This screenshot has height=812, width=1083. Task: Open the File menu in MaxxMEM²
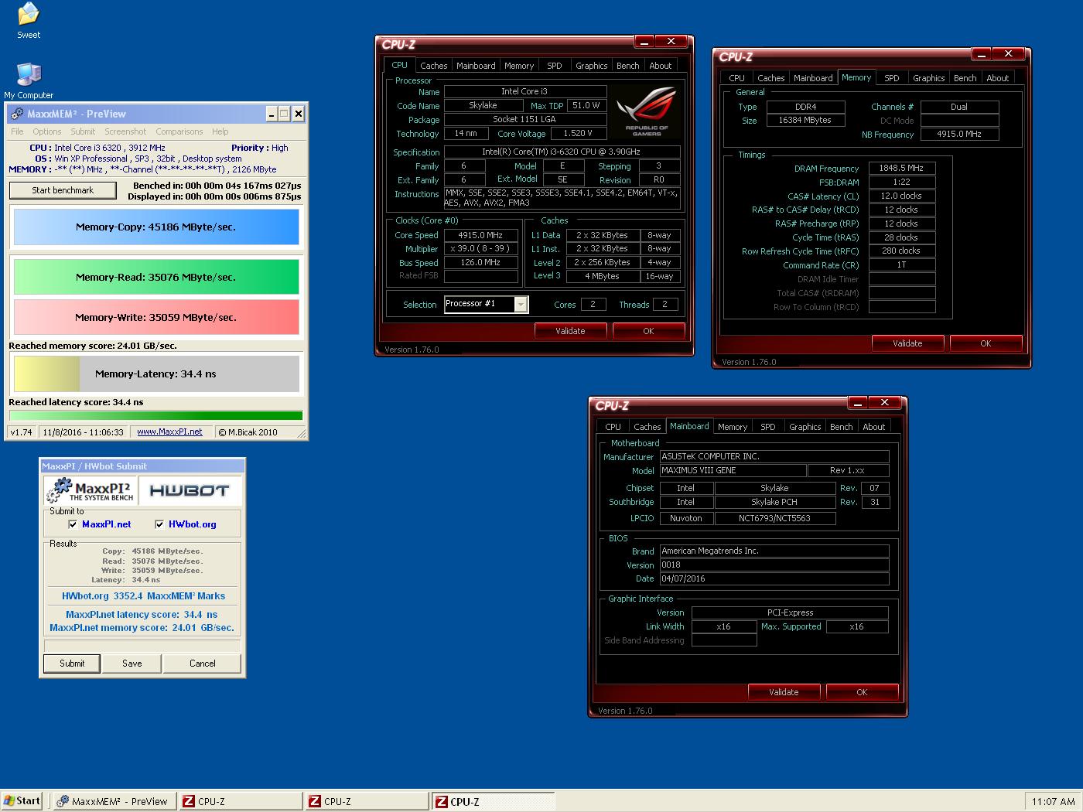click(x=17, y=131)
